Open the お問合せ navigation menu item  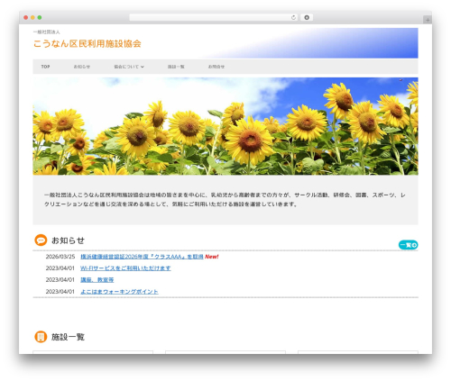pyautogui.click(x=216, y=67)
